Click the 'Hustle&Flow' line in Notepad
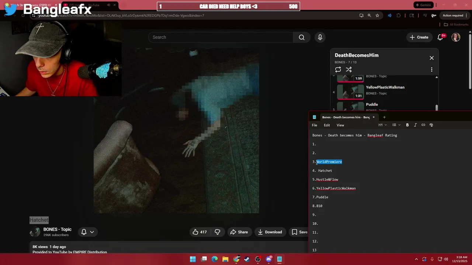This screenshot has width=472, height=265. point(325,179)
